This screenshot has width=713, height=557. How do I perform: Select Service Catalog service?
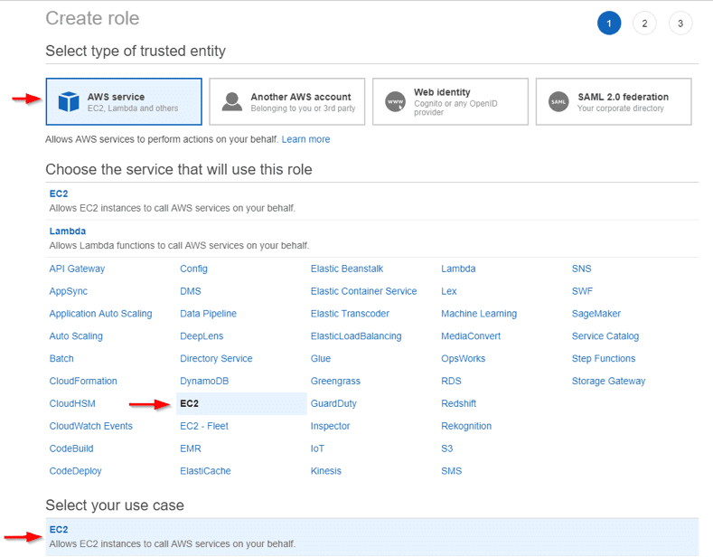click(x=605, y=336)
